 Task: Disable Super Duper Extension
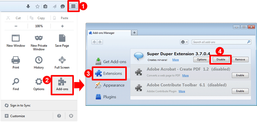[x=221, y=59]
